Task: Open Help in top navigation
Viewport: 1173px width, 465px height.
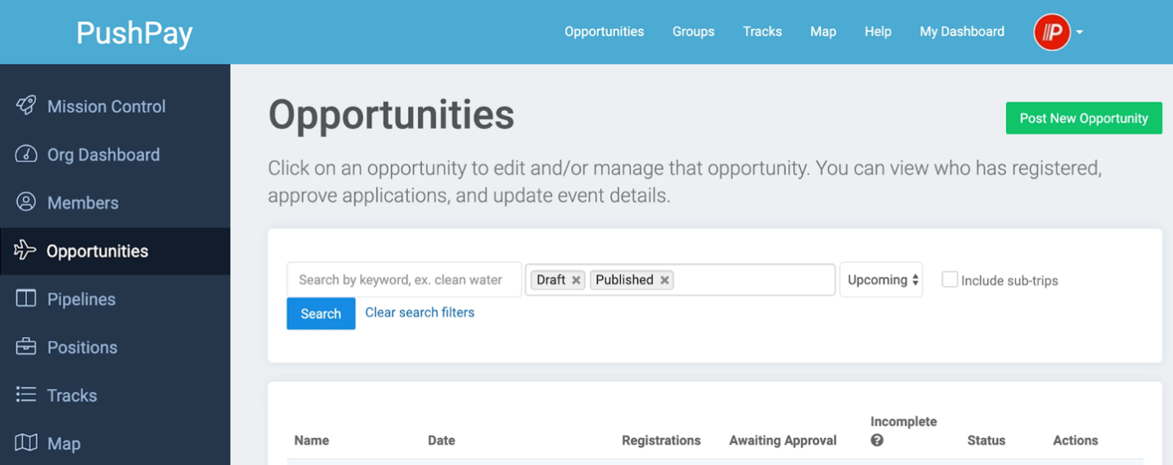Action: pos(877,32)
